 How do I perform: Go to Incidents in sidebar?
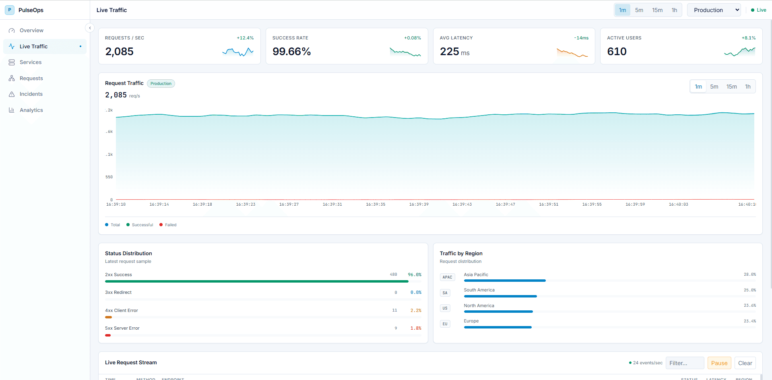(x=45, y=94)
